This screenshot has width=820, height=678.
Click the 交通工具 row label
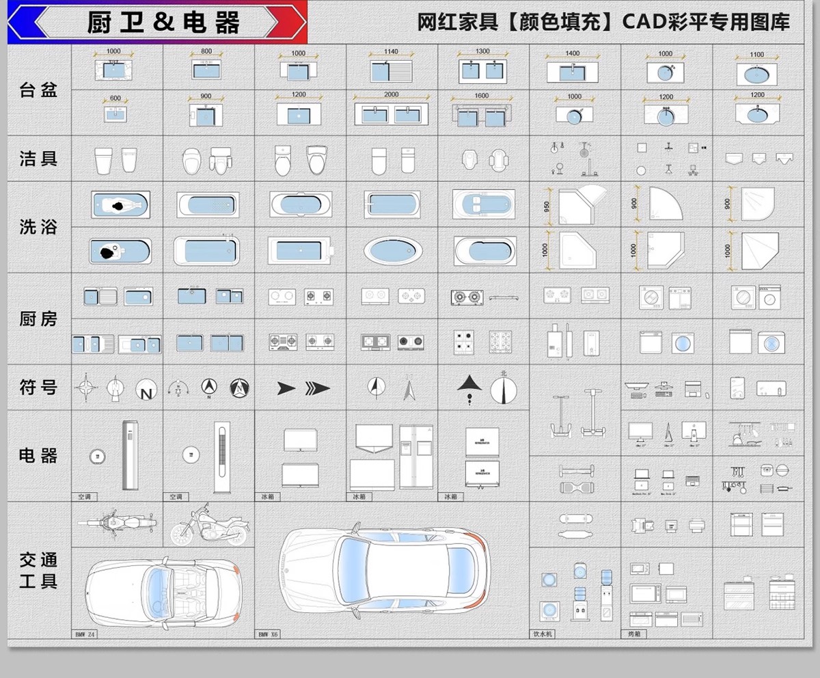(38, 571)
